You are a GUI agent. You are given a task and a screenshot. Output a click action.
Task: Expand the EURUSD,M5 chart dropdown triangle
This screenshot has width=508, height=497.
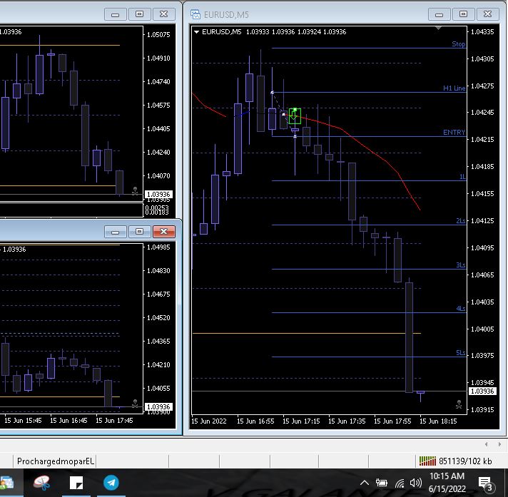(196, 31)
